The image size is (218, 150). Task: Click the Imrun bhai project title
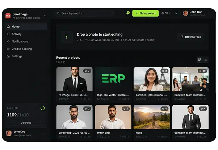click(104, 133)
